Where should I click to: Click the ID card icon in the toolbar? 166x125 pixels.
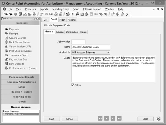tap(96, 14)
